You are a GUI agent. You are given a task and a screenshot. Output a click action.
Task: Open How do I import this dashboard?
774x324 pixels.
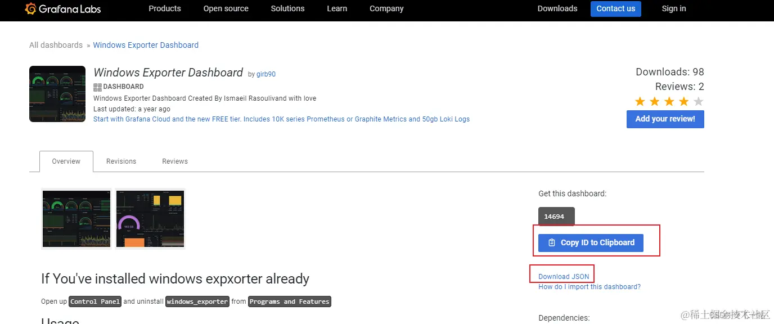(x=589, y=287)
